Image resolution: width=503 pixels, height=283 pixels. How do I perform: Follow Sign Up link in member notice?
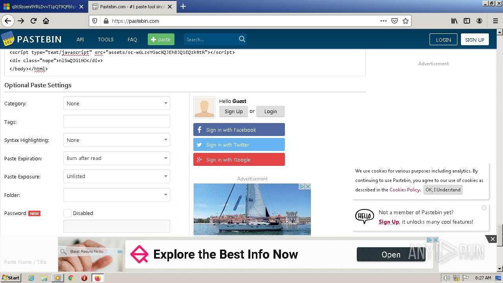[389, 222]
